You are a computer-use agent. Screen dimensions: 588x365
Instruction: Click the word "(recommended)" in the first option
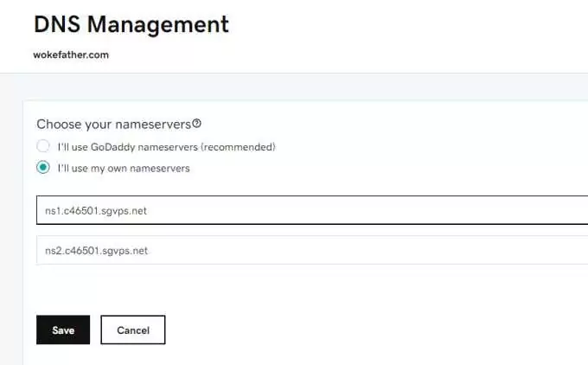coord(246,146)
